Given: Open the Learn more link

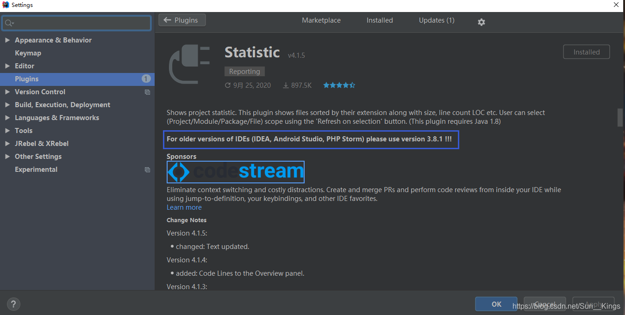Looking at the screenshot, I should coord(184,207).
